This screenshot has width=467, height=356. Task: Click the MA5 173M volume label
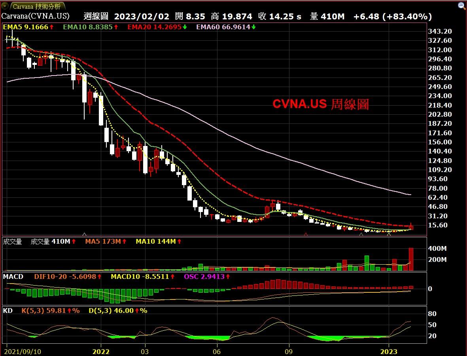point(103,242)
